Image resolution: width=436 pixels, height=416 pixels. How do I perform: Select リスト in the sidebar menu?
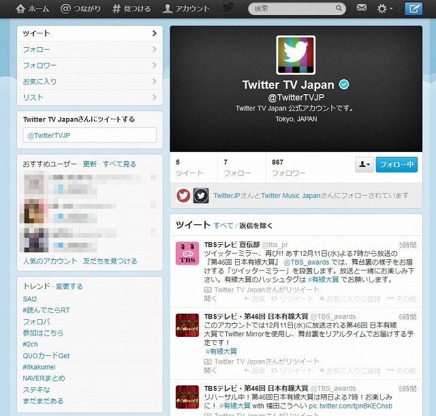pyautogui.click(x=90, y=98)
